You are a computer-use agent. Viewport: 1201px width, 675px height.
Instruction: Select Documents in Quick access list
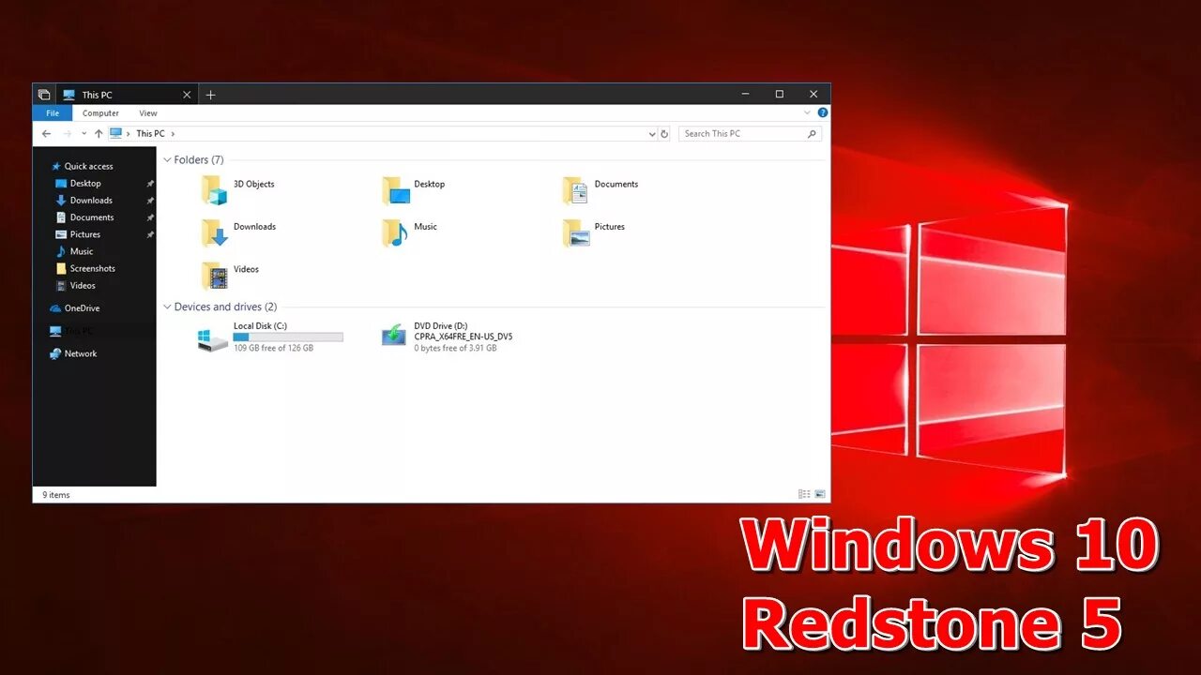(92, 217)
